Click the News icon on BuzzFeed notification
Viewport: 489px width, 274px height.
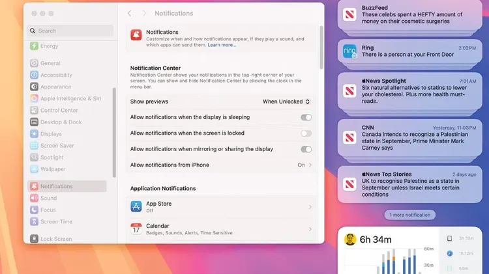(x=349, y=14)
